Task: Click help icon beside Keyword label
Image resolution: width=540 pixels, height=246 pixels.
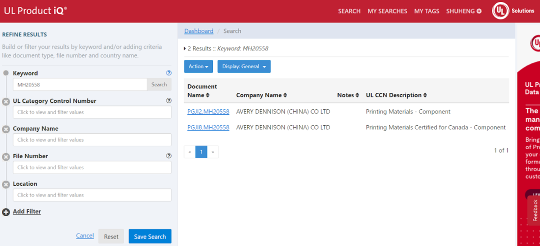Action: [x=169, y=73]
